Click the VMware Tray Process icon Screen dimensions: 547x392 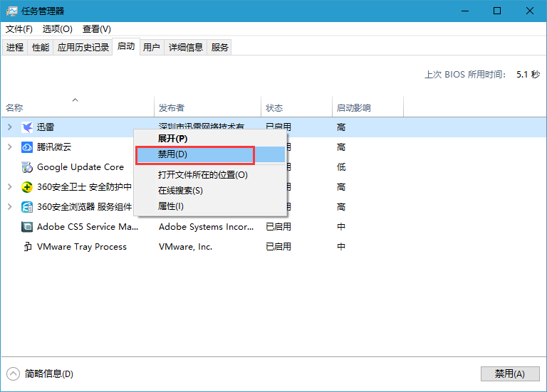(27, 247)
